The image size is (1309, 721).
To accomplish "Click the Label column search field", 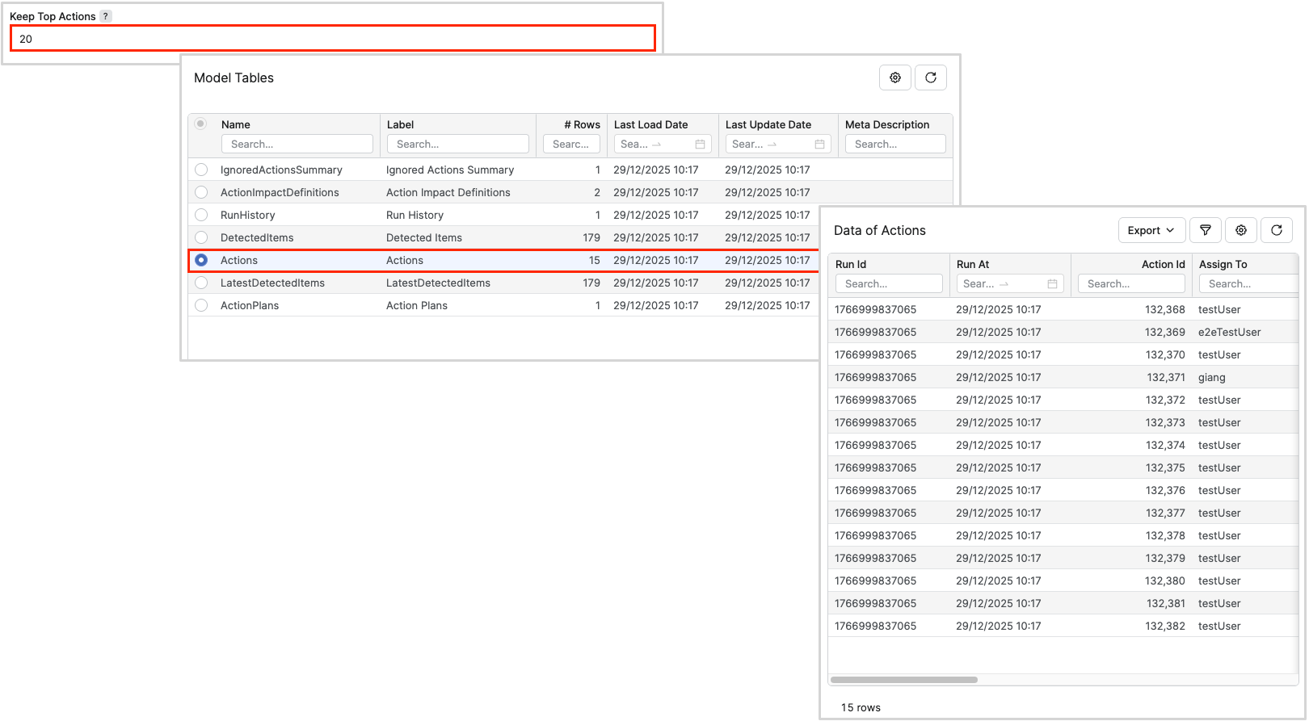I will 457,145.
